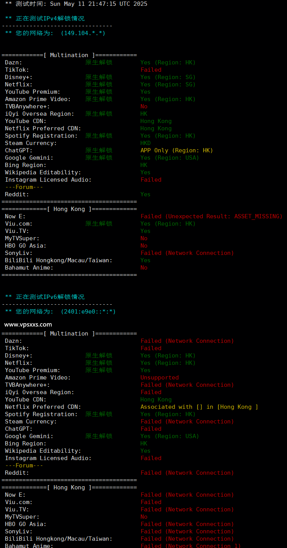
Task: Click 'BiliBili Hongkong/Macau/Taiwan:' label in the IPv4 section
Action: (59, 260)
